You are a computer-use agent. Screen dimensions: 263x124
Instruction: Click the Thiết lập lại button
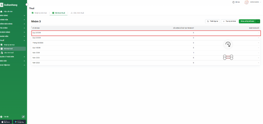(x=212, y=21)
